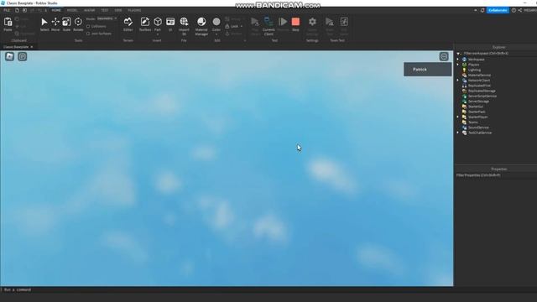Open the Material Manager

coord(201,22)
